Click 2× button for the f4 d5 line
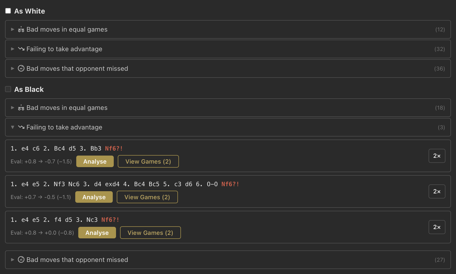 tap(437, 227)
